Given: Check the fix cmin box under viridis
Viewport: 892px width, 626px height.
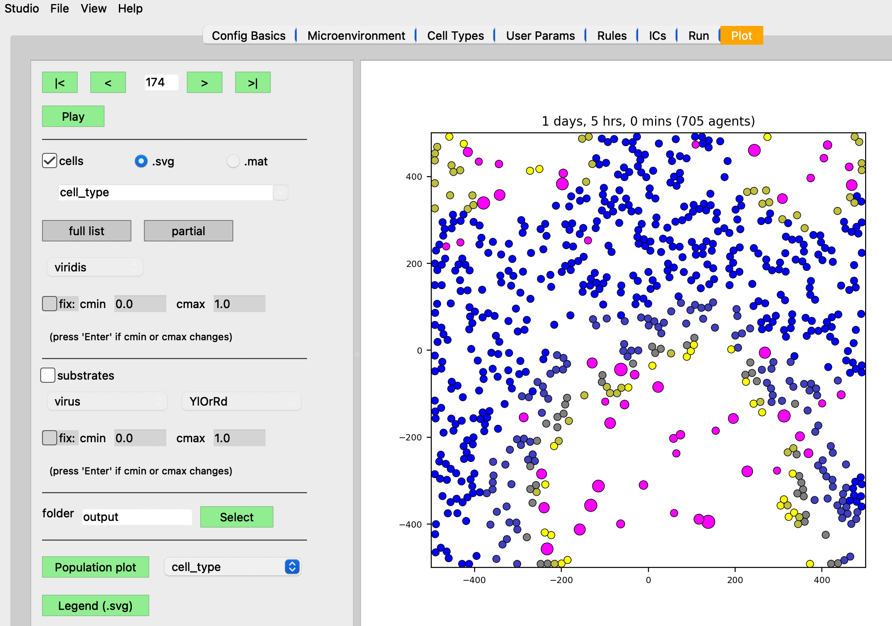Looking at the screenshot, I should pyautogui.click(x=49, y=304).
